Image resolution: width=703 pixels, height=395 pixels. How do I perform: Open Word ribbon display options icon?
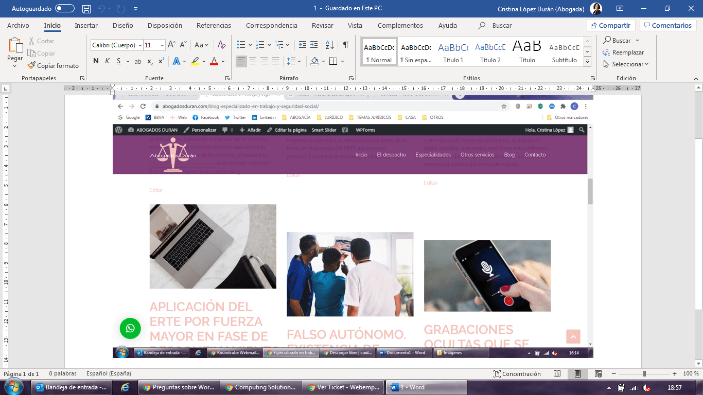(620, 9)
